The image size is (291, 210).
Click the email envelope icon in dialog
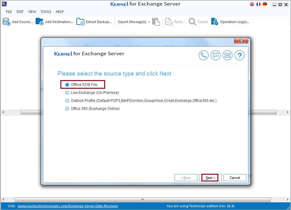coord(228,55)
